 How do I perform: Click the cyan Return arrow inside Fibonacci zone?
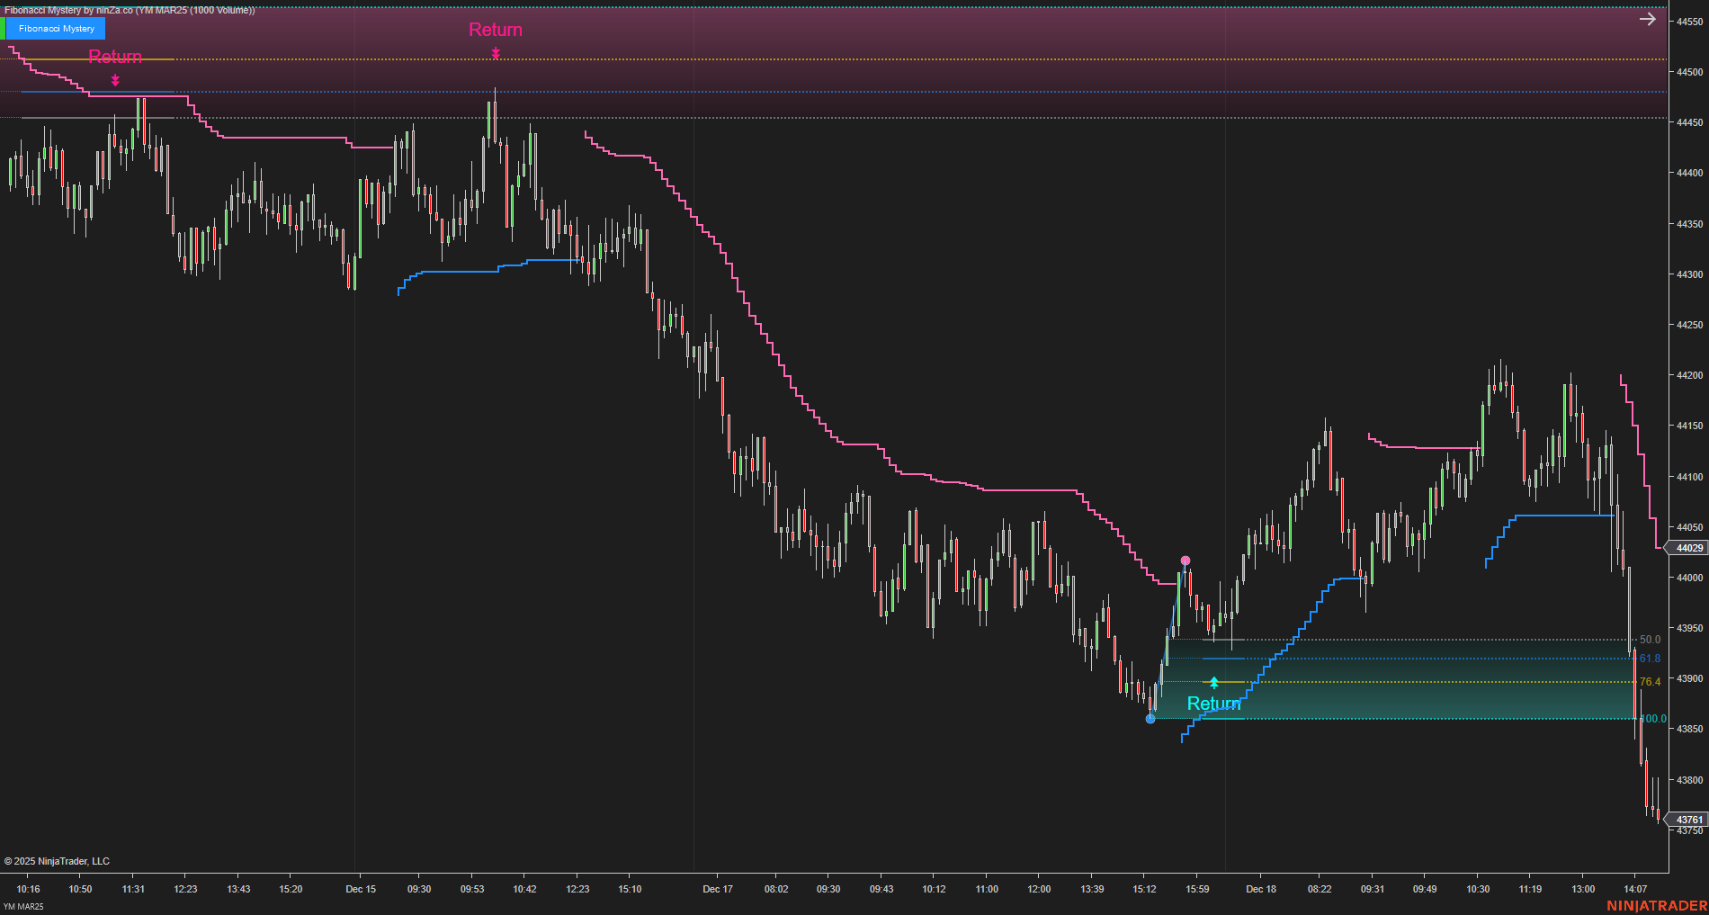[1212, 683]
